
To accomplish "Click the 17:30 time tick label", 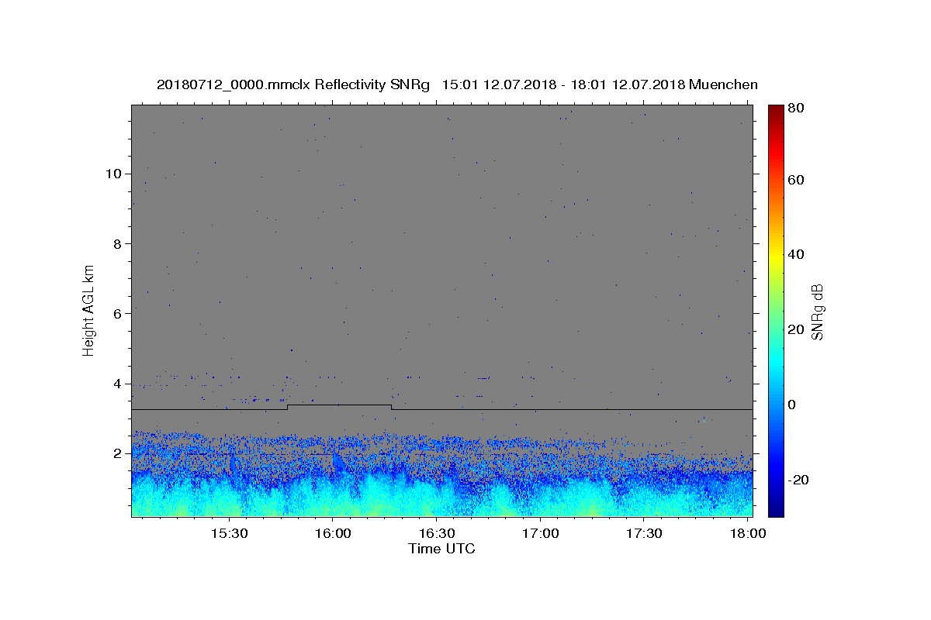I will (643, 534).
